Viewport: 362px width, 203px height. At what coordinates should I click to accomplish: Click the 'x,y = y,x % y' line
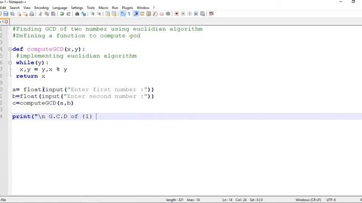pyautogui.click(x=44, y=69)
